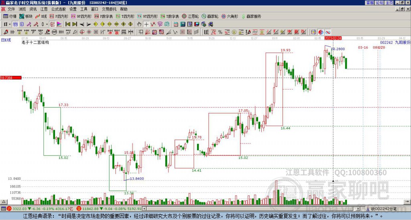Expand the candlestick chart-type dropdown arrow
Image resolution: width=411 pixels, height=220 pixels.
[x=47, y=24]
